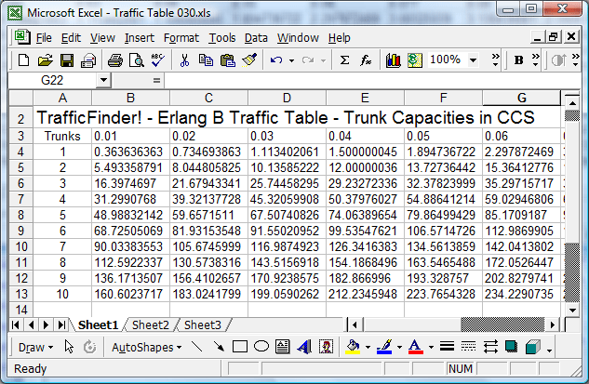Click the Edit Formula equals button
The height and width of the screenshot is (384, 589).
(156, 80)
